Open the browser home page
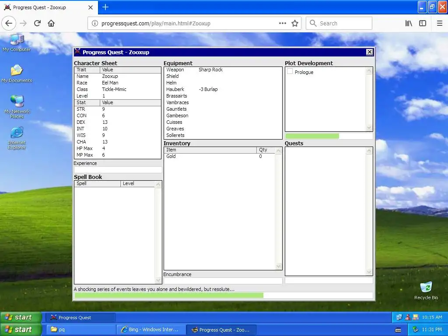 click(51, 23)
